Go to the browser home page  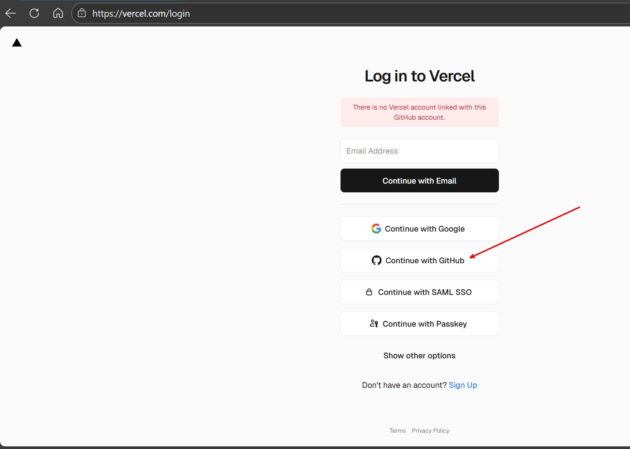click(58, 13)
